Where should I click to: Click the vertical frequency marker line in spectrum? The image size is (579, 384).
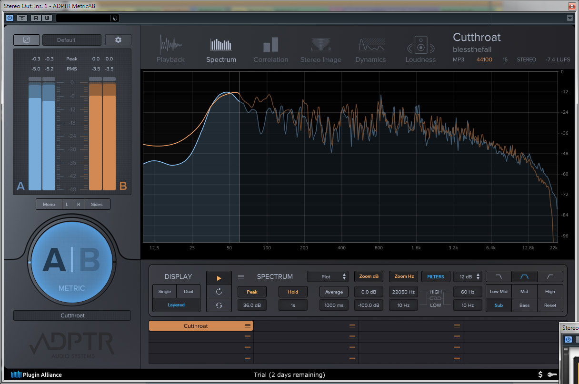point(240,157)
